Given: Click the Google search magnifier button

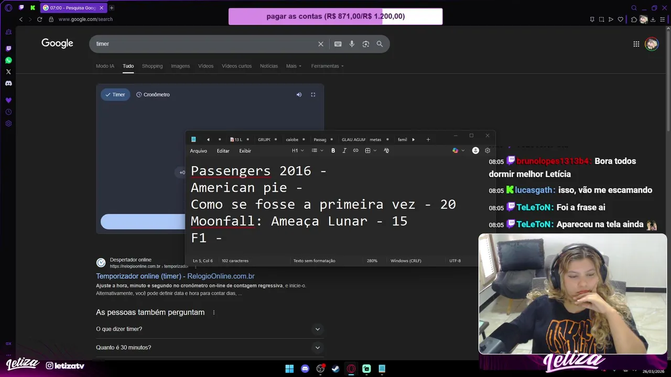Looking at the screenshot, I should pos(380,44).
